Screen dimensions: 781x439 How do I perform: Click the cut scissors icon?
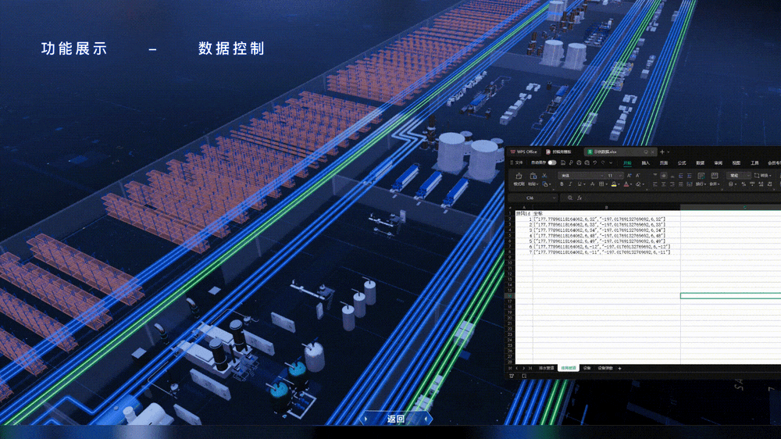click(x=544, y=176)
